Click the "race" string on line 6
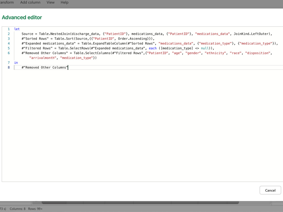This screenshot has width=283, height=212. click(235, 53)
